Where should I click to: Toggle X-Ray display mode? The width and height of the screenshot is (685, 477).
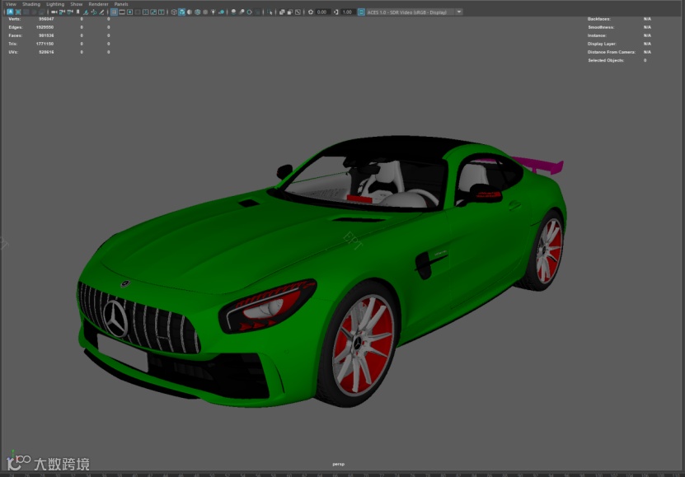point(281,12)
